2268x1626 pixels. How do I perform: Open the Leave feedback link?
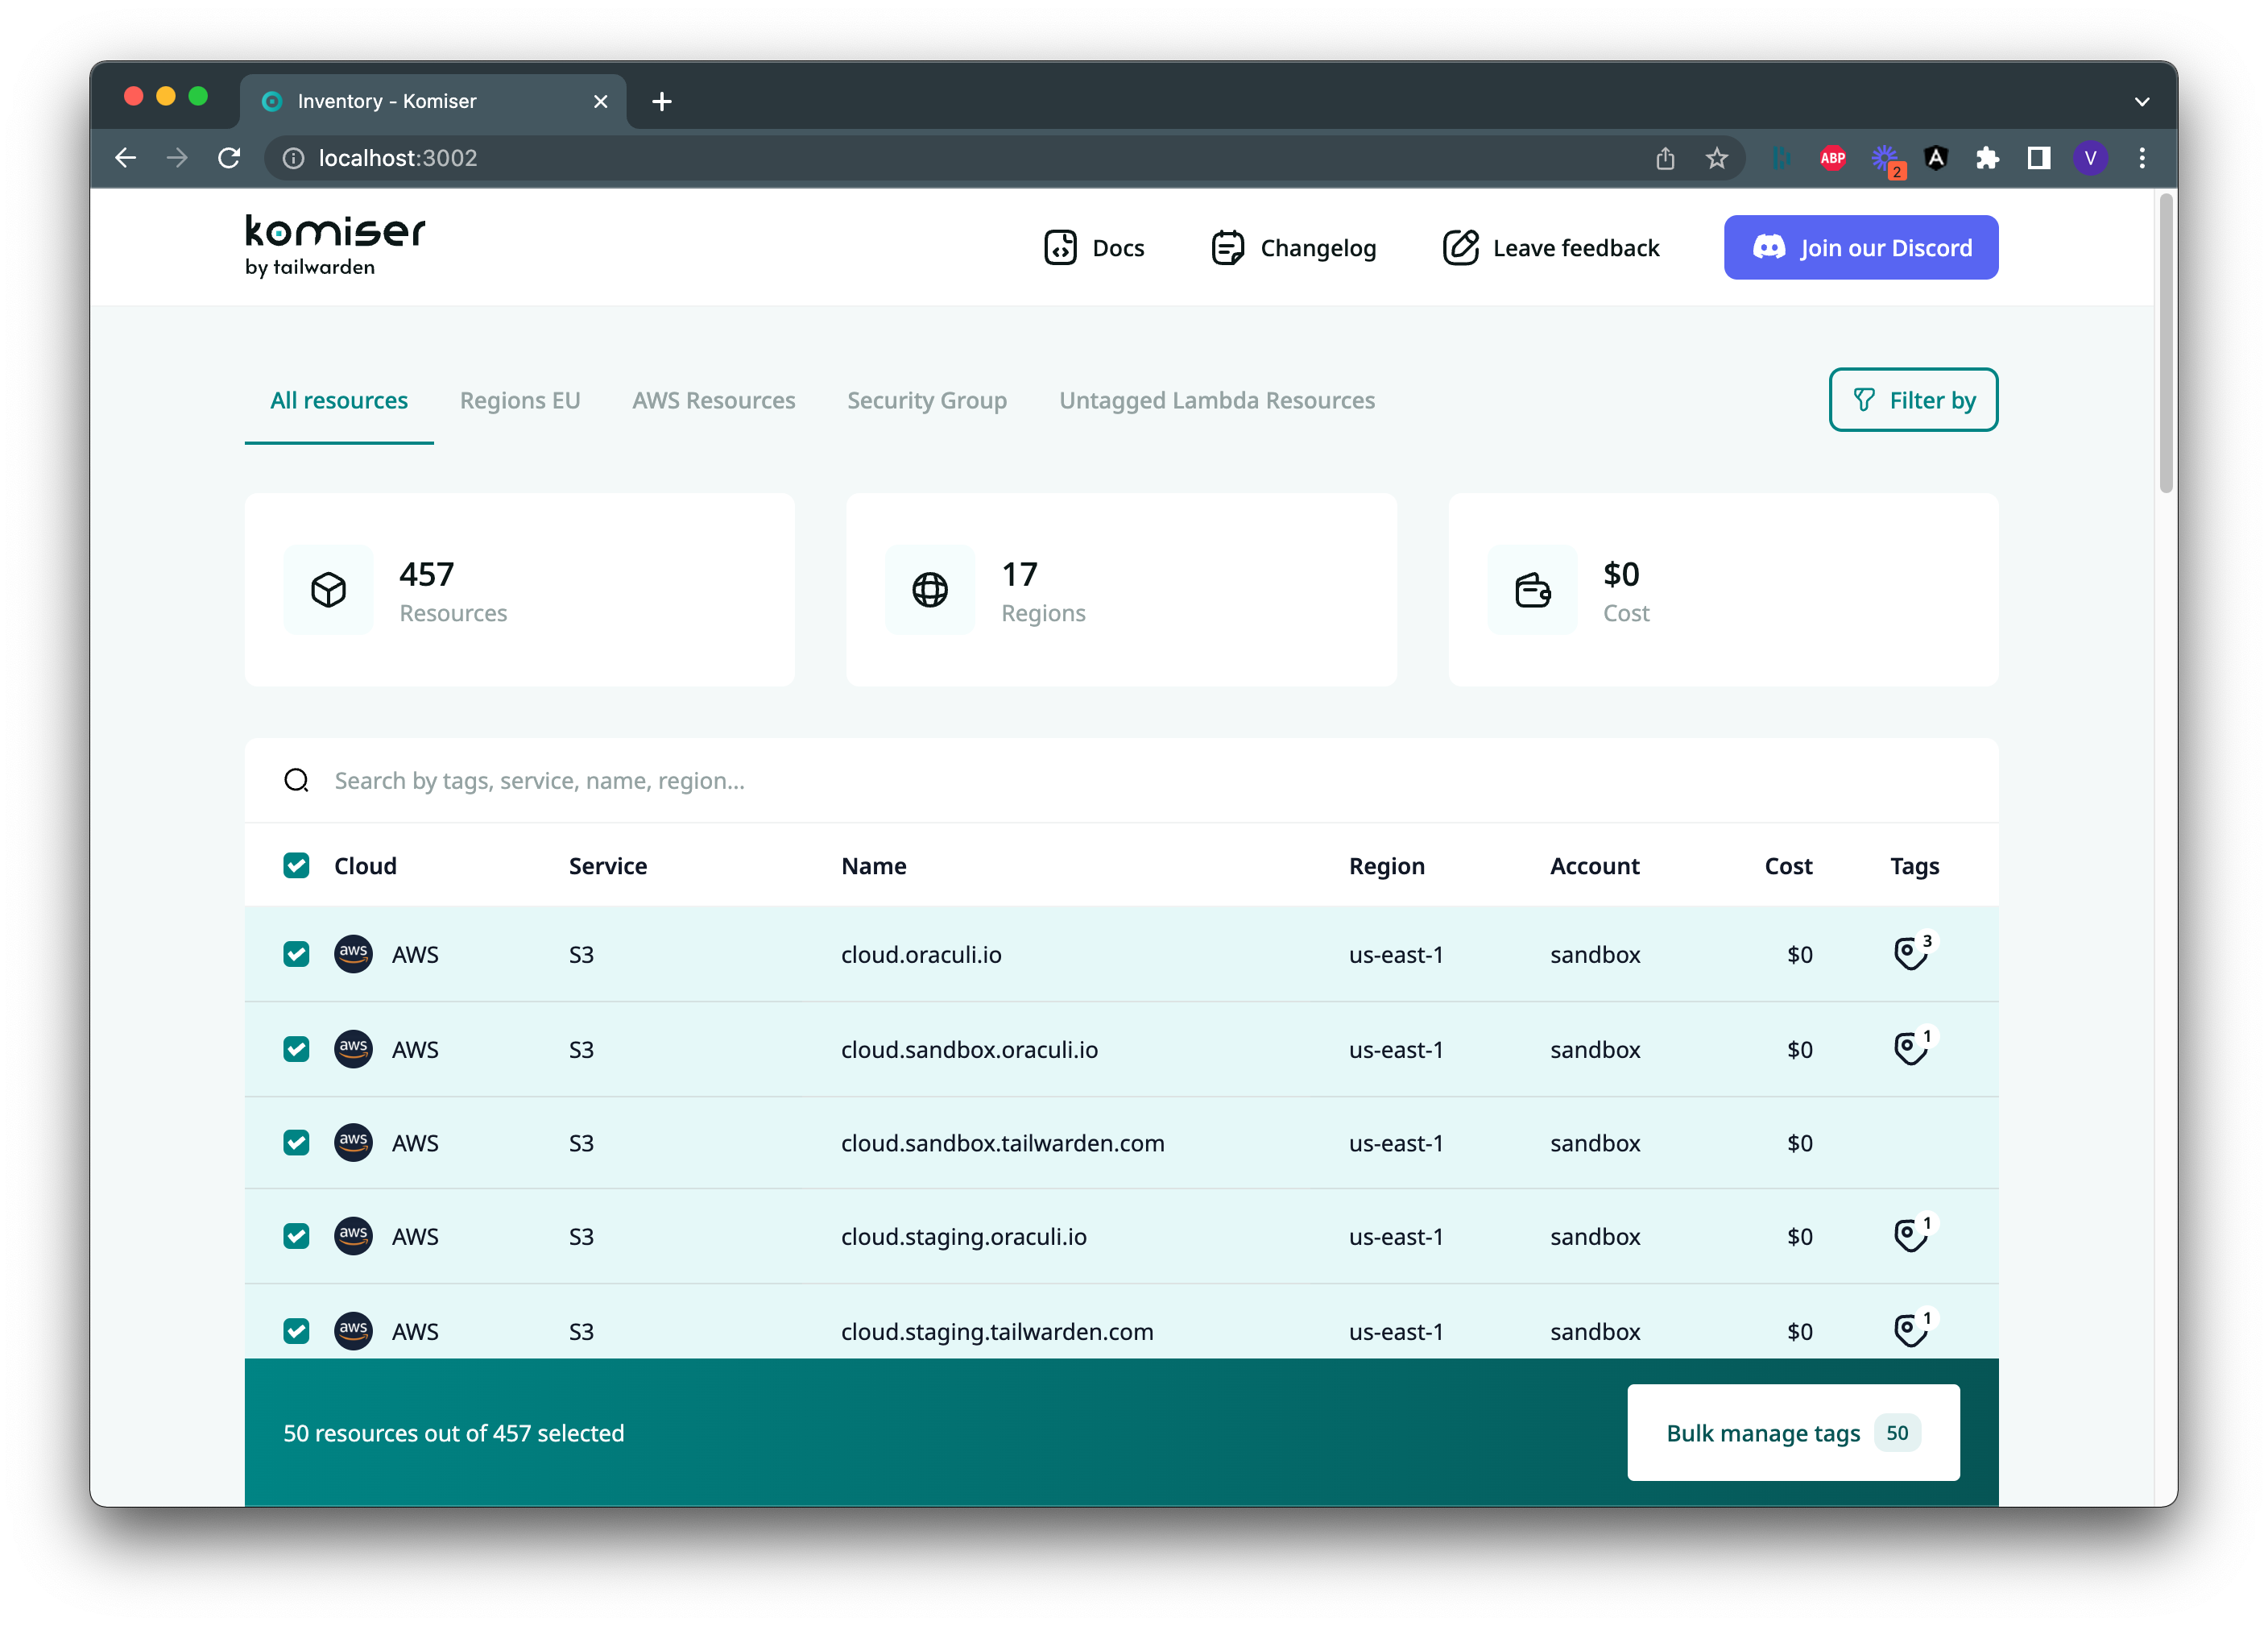point(1551,247)
